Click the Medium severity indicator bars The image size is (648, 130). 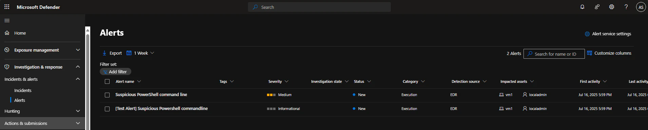point(271,95)
